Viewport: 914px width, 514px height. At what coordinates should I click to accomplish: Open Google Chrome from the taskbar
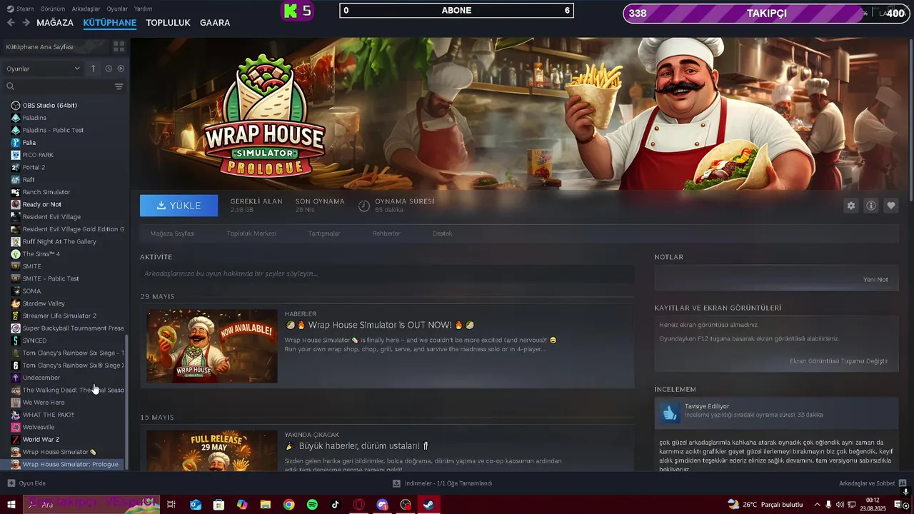[x=288, y=505]
